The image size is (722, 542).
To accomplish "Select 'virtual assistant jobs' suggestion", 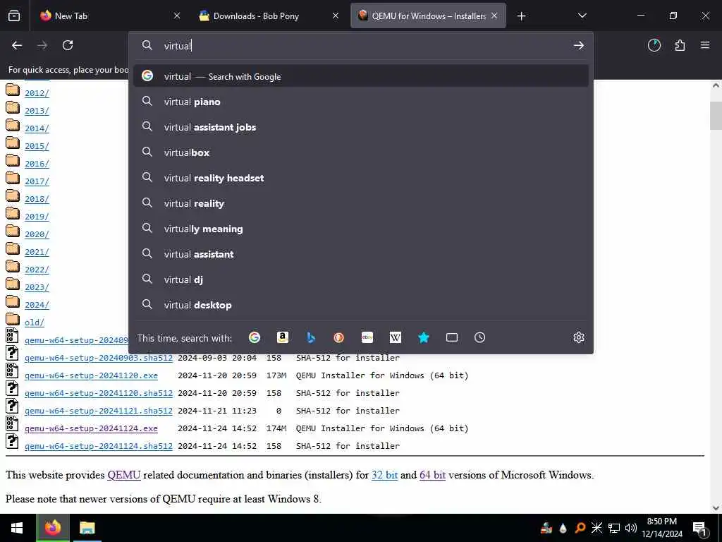I will pos(360,127).
